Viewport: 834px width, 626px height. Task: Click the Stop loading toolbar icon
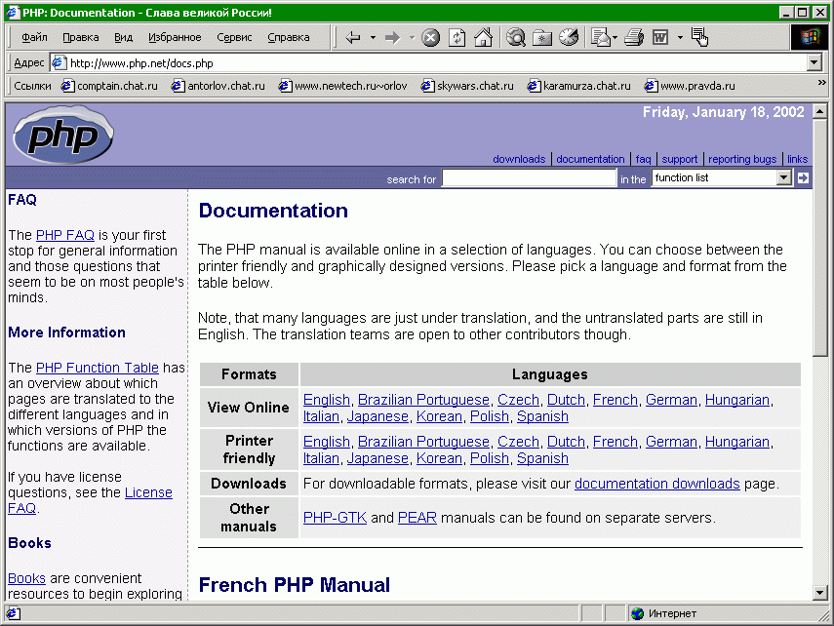click(x=431, y=38)
